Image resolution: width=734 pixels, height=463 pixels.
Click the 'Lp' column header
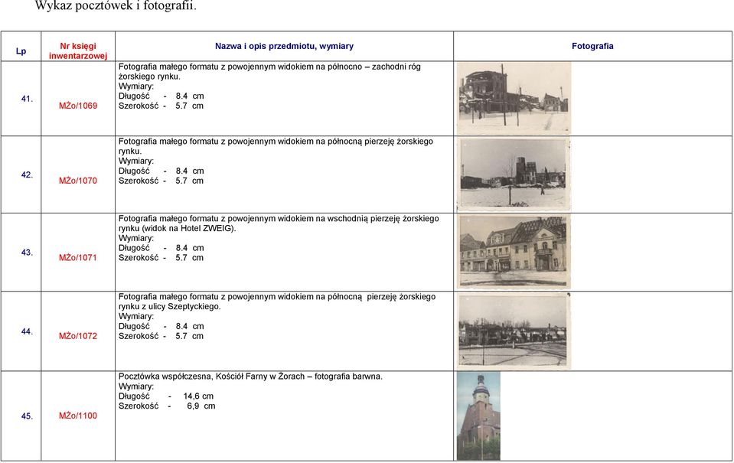coord(21,51)
